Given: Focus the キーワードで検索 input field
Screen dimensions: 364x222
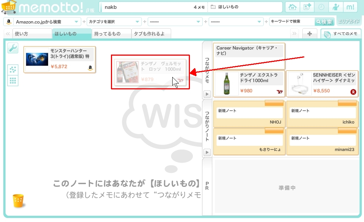Looking at the screenshot, I should [x=292, y=22].
